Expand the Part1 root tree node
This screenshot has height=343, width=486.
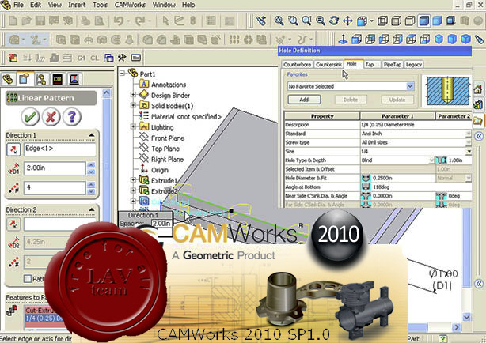pos(122,73)
